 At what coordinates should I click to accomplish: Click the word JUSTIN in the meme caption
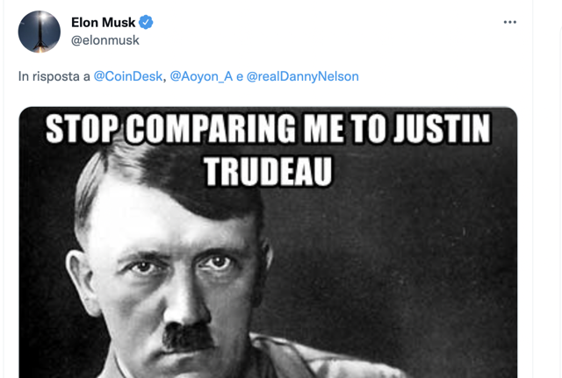coord(442,129)
